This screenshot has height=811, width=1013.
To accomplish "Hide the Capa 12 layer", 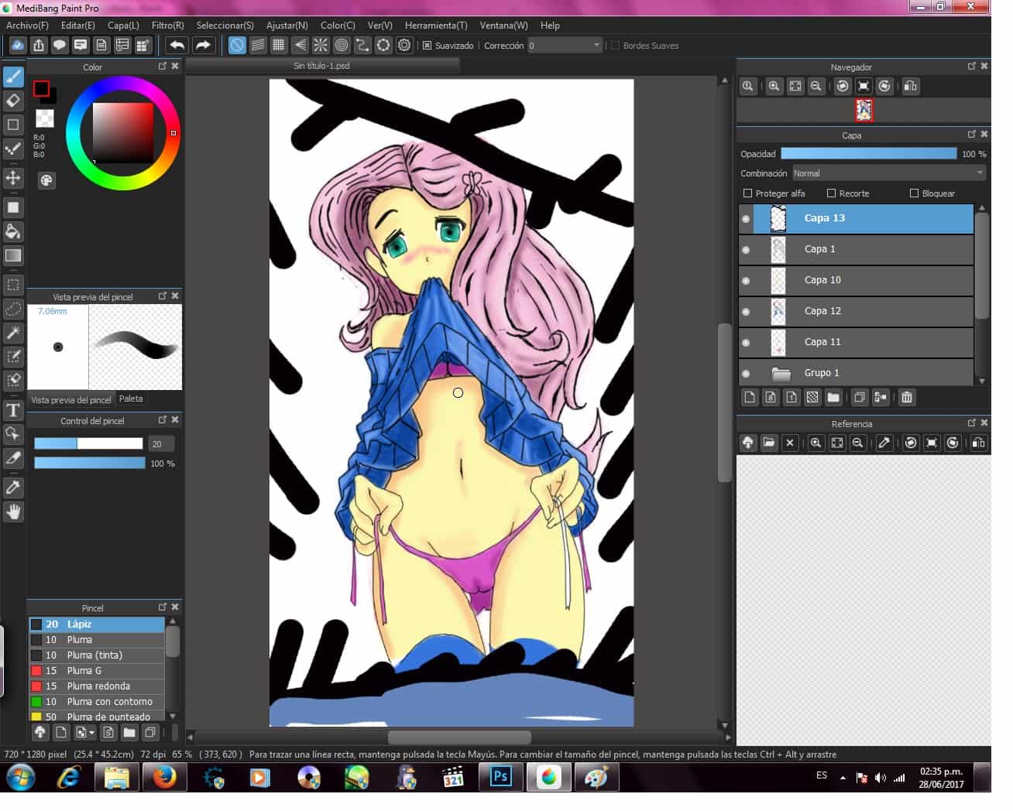I will tap(746, 312).
